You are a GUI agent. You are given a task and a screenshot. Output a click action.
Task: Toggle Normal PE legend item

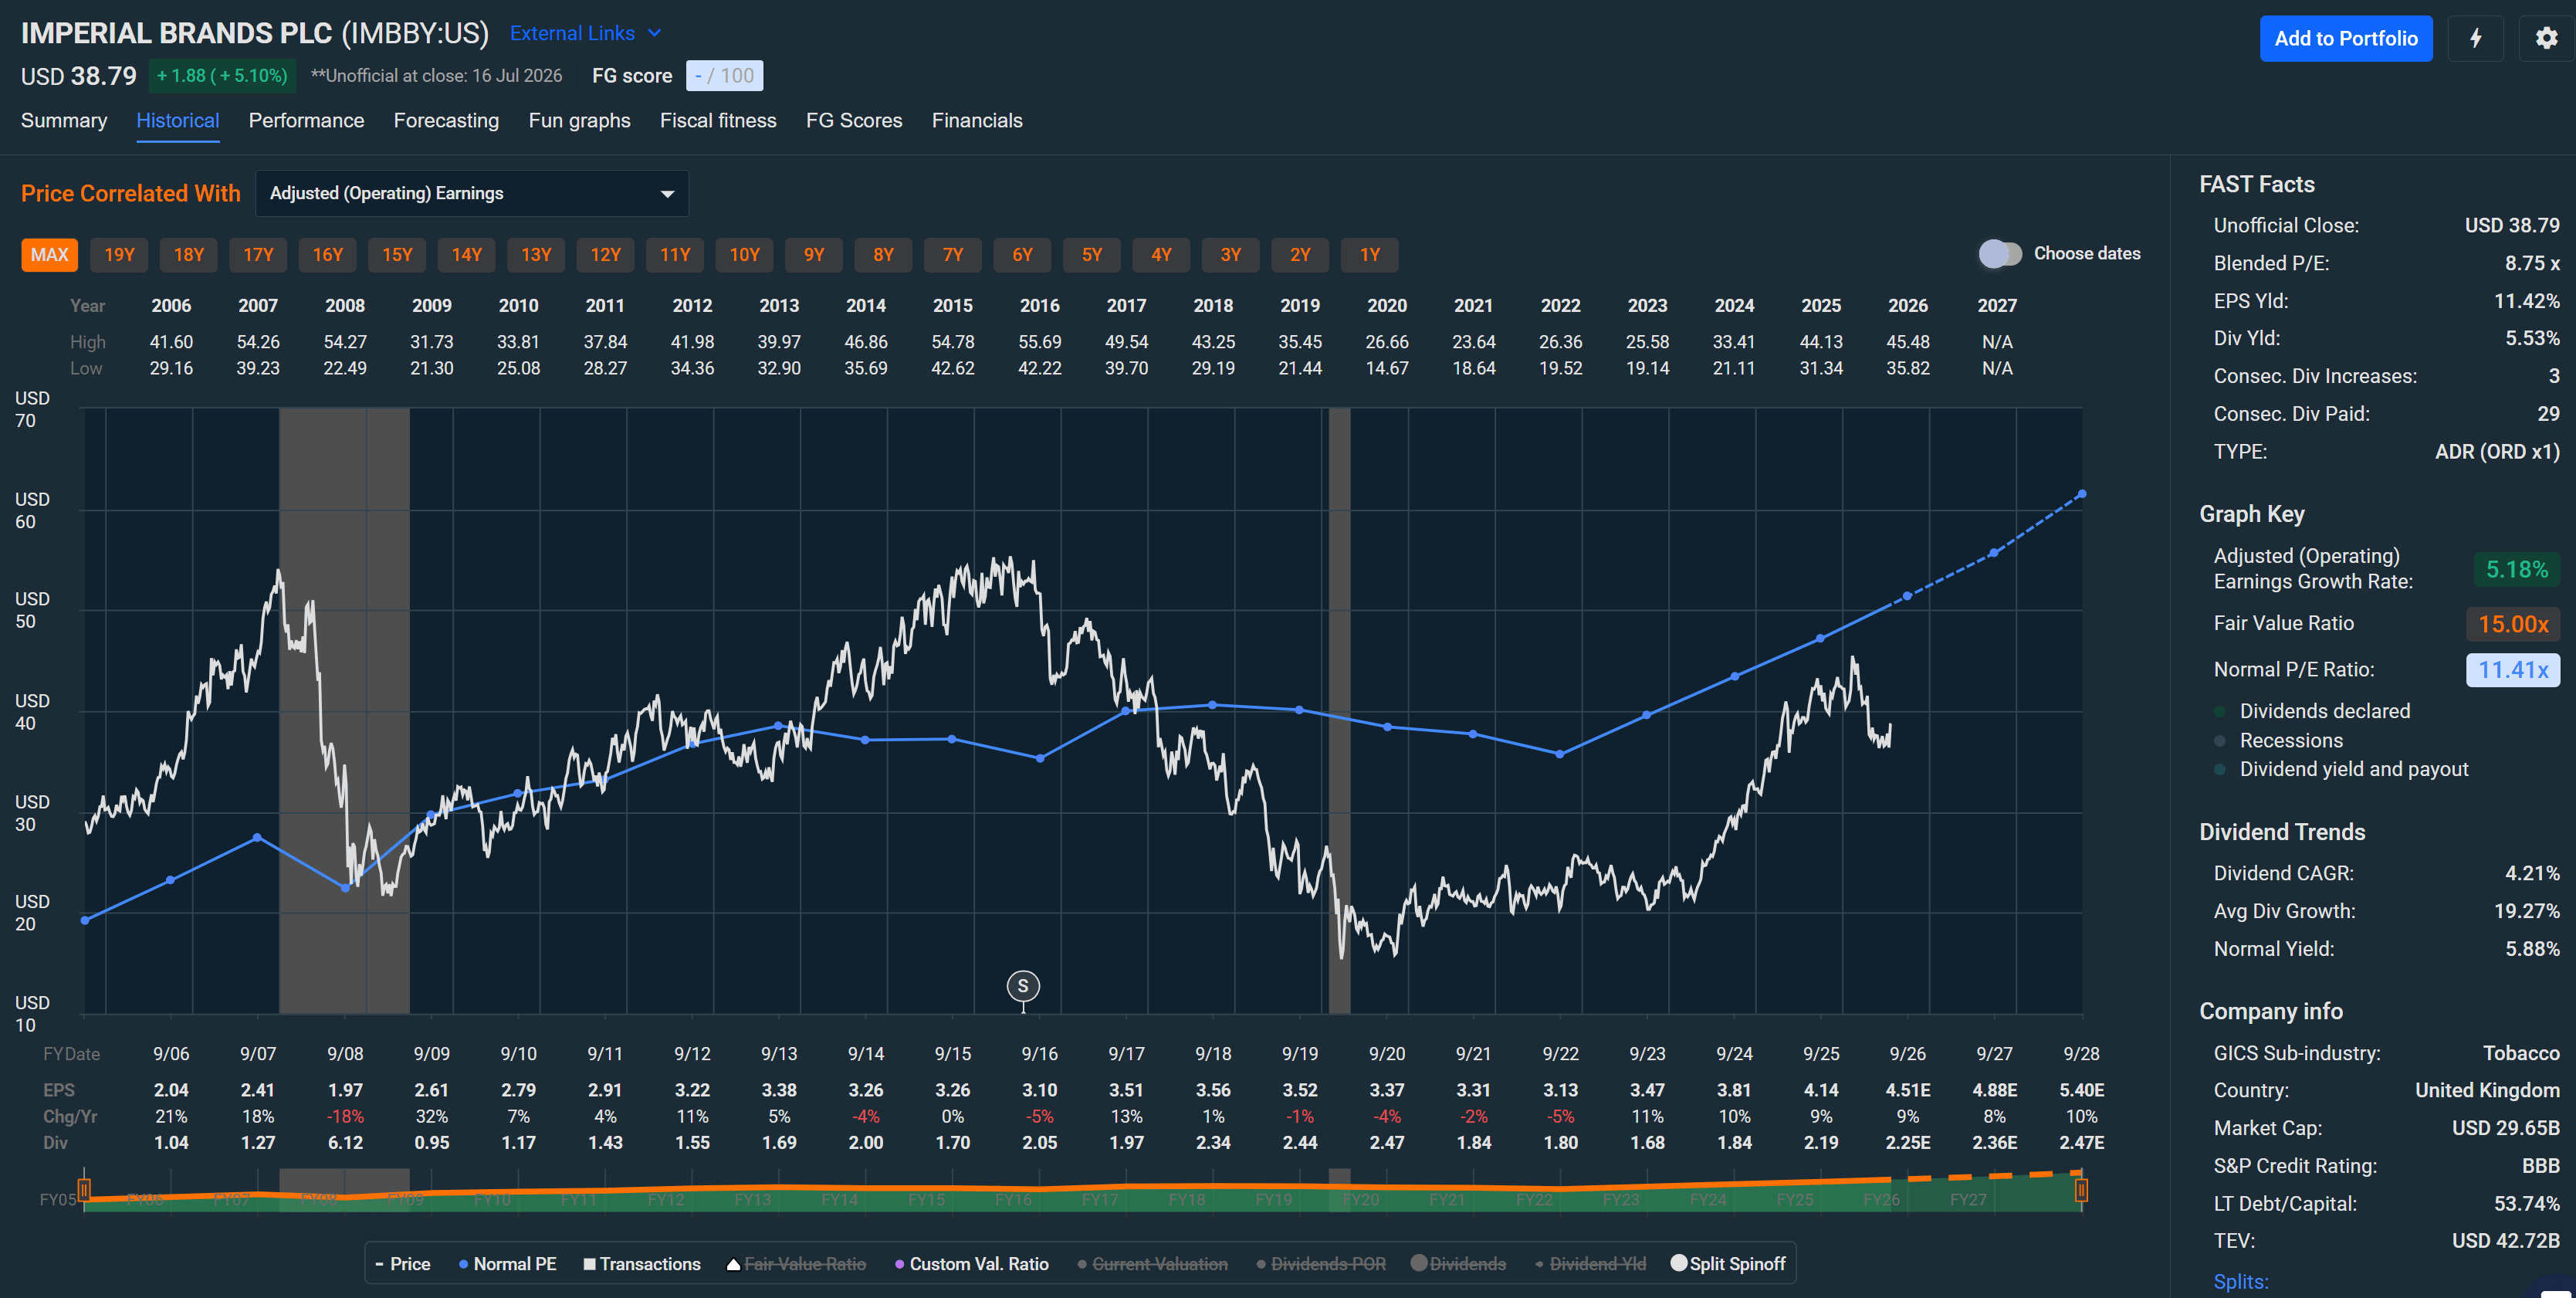(507, 1264)
